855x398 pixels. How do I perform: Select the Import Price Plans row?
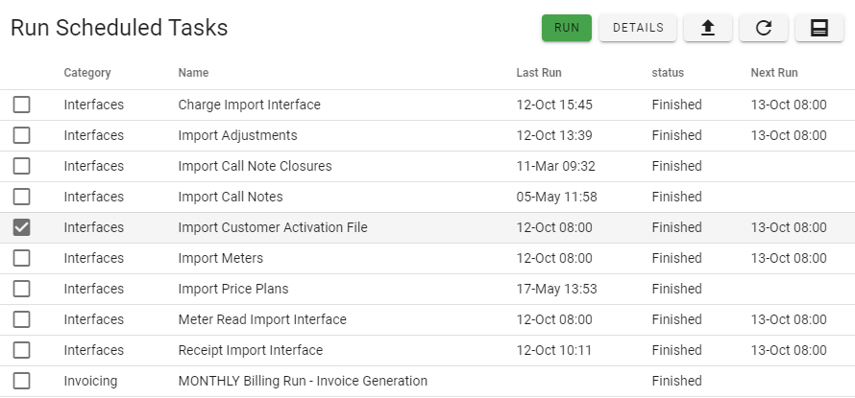[427, 289]
